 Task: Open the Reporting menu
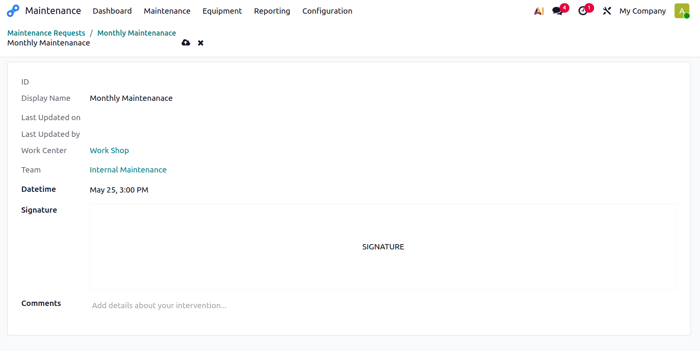[x=272, y=11]
